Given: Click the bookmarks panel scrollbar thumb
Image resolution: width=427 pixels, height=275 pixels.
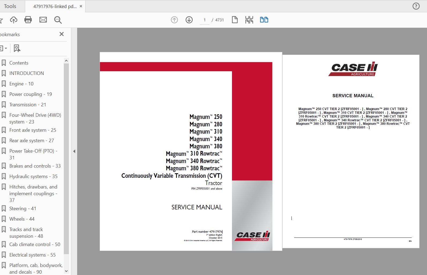Looking at the screenshot, I should 66,159.
